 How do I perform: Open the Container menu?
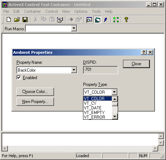tap(33, 11)
